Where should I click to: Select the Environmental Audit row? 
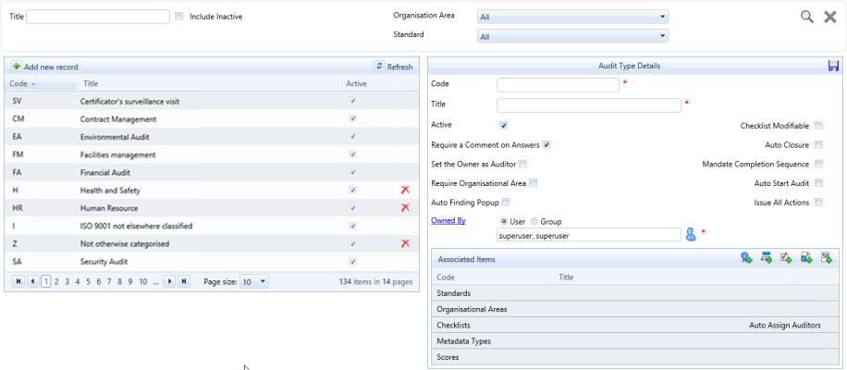pyautogui.click(x=211, y=137)
